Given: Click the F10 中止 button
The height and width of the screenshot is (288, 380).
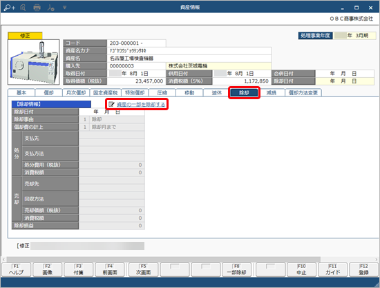Looking at the screenshot, I should 301,269.
